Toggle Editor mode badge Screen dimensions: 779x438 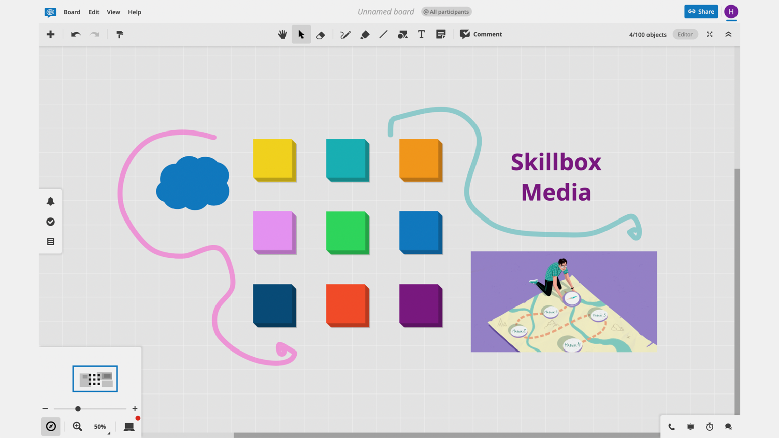(685, 34)
